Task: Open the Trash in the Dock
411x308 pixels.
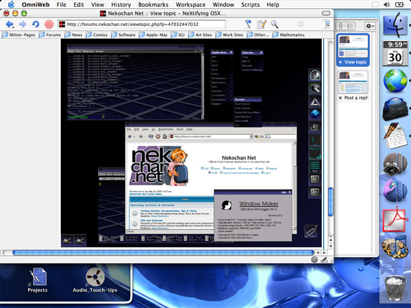Action: [x=395, y=287]
